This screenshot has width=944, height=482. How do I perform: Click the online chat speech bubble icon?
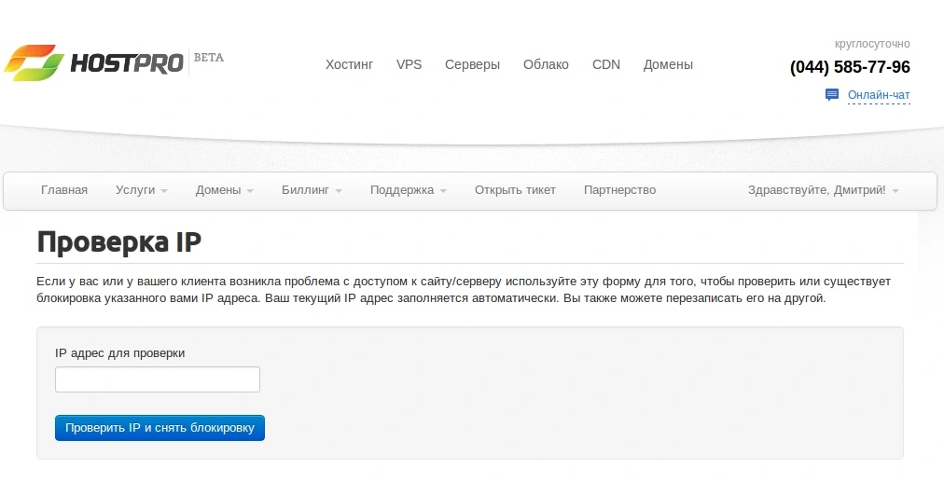(x=831, y=95)
